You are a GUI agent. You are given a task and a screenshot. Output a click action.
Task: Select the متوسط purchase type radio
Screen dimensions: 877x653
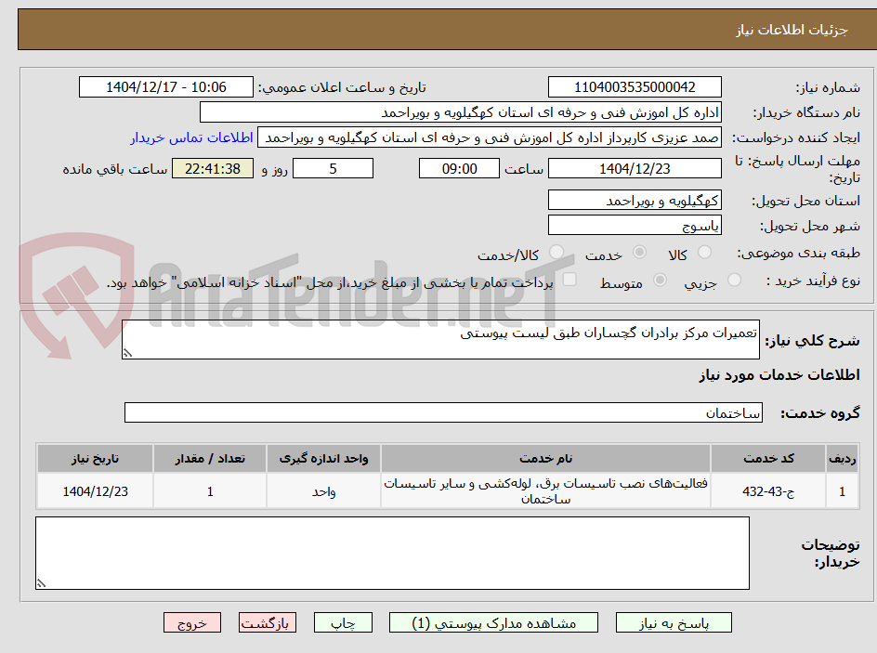[660, 280]
